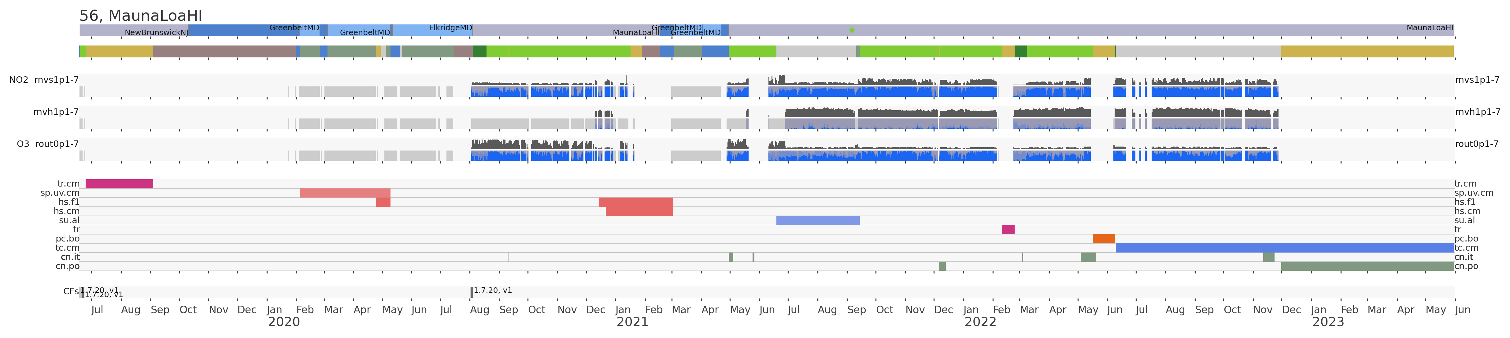Image resolution: width=1510 pixels, height=338 pixels.
Task: Click the cn.it bar near May 2022
Action: 1088,257
